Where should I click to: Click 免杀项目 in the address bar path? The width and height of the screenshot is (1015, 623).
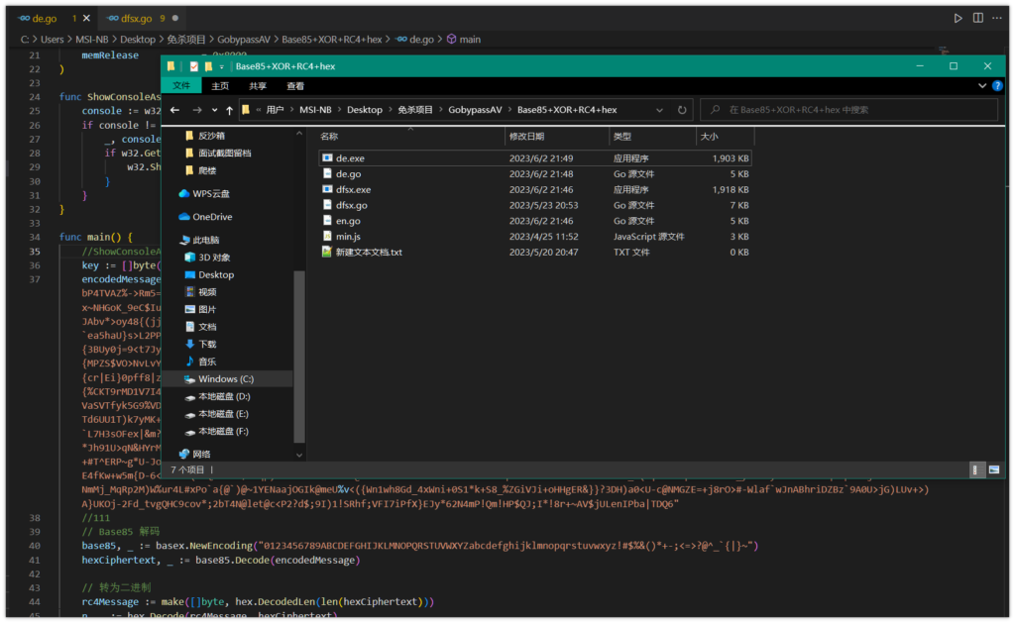415,110
